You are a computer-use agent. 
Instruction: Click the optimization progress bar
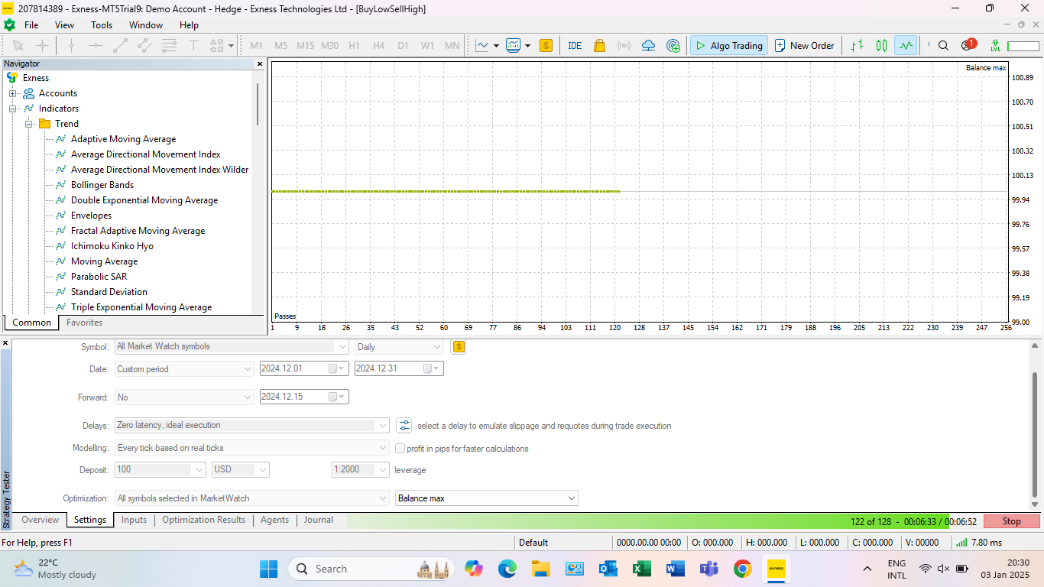663,521
